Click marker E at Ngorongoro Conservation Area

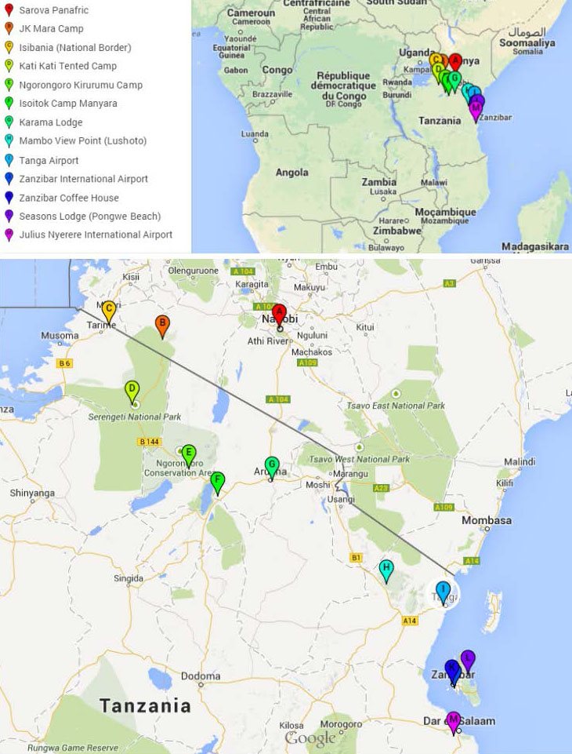coord(188,454)
